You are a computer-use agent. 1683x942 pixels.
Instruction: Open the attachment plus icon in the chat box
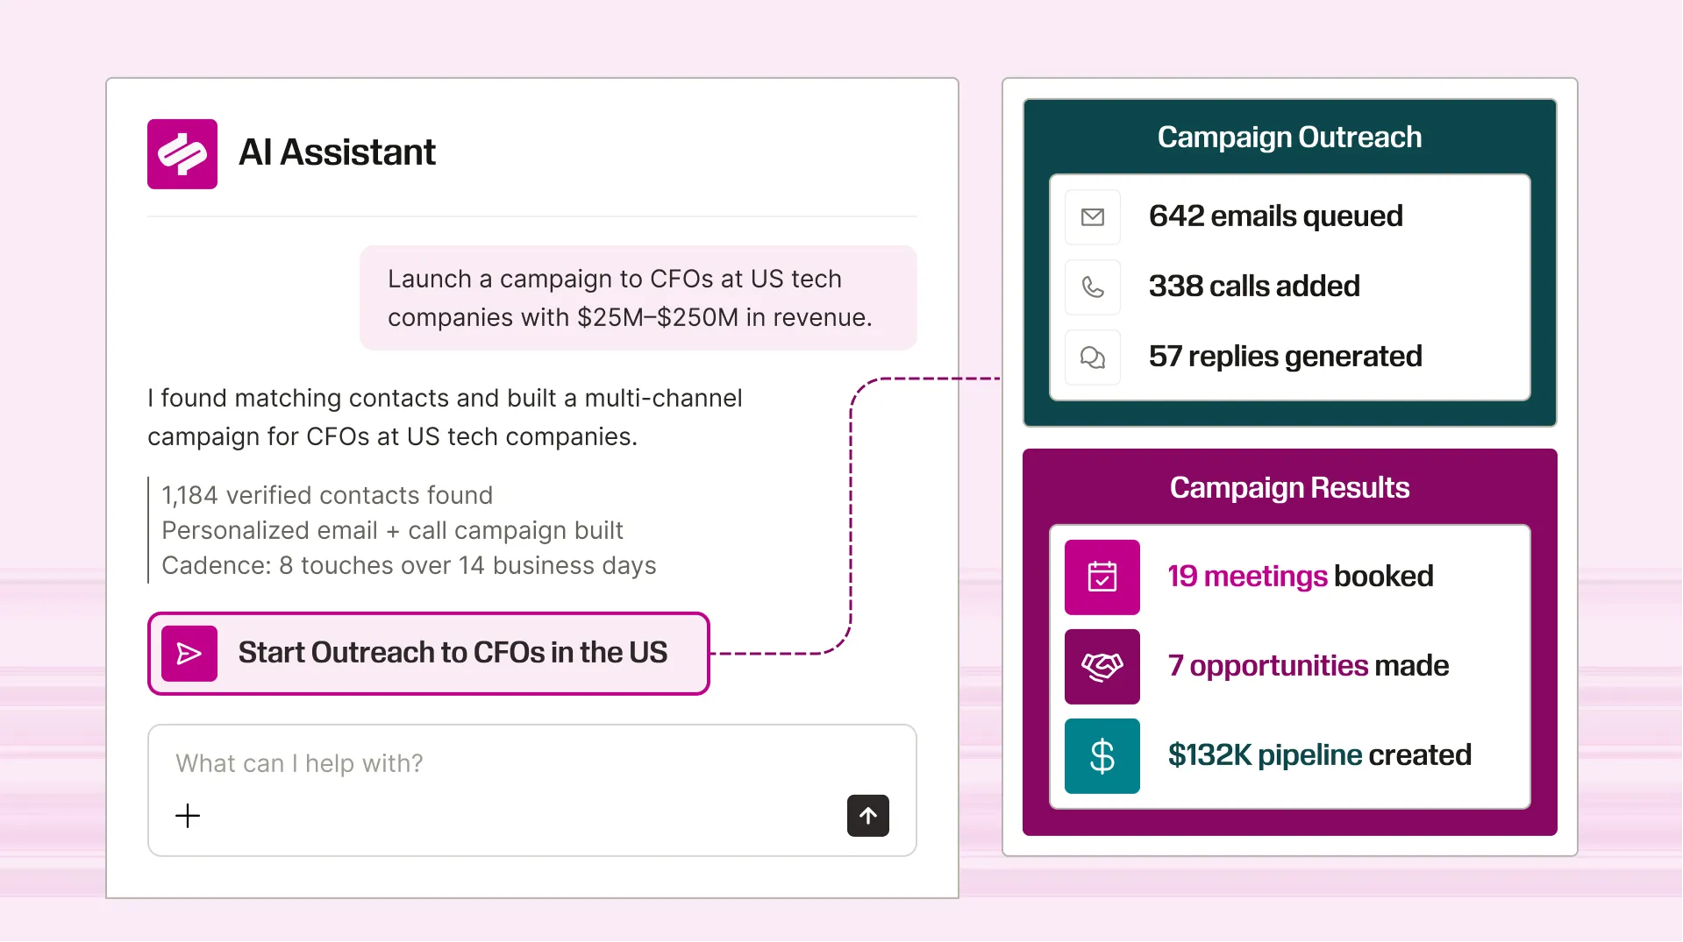[x=187, y=816]
